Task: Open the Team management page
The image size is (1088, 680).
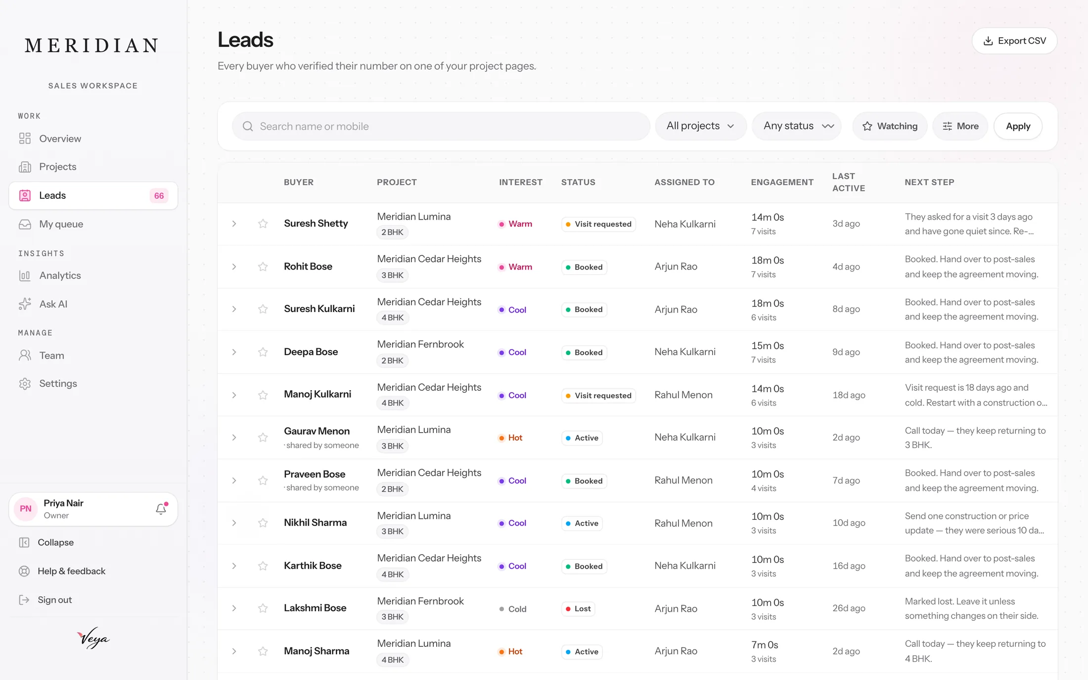Action: (93, 355)
